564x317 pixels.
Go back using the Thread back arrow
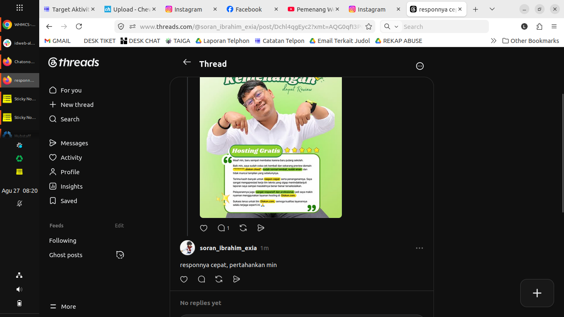tap(187, 62)
